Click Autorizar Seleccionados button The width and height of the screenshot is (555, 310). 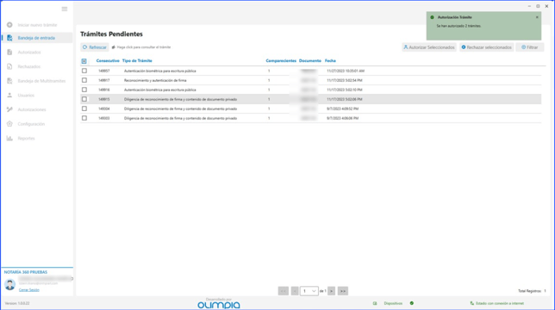429,47
